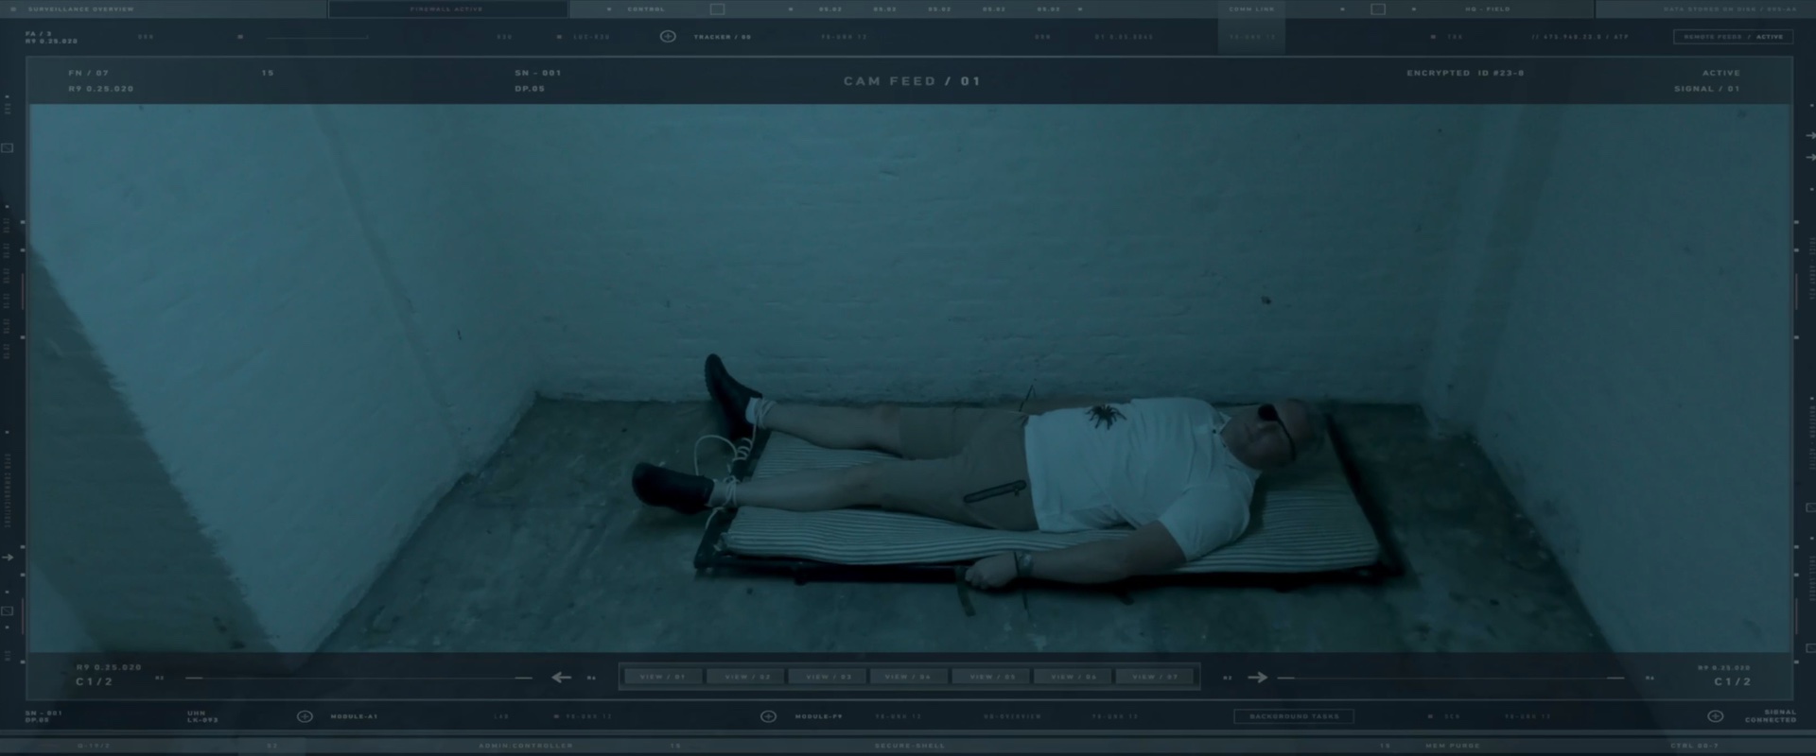This screenshot has height=756, width=1816.
Task: Expand the small arrow right of Comm Link
Action: [1342, 9]
